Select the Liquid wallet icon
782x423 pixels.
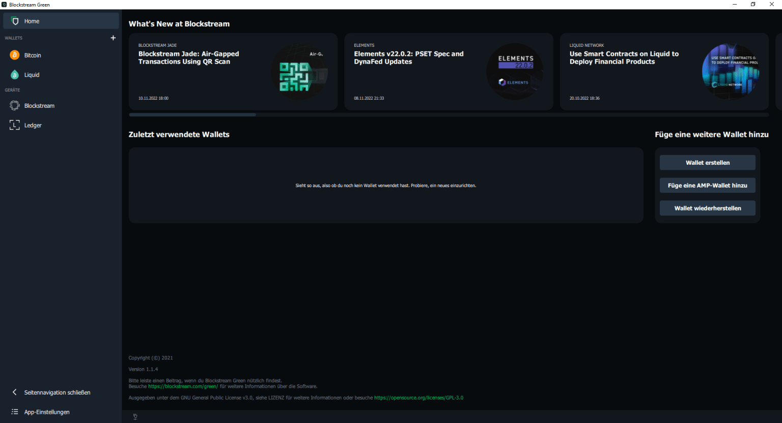pos(14,74)
